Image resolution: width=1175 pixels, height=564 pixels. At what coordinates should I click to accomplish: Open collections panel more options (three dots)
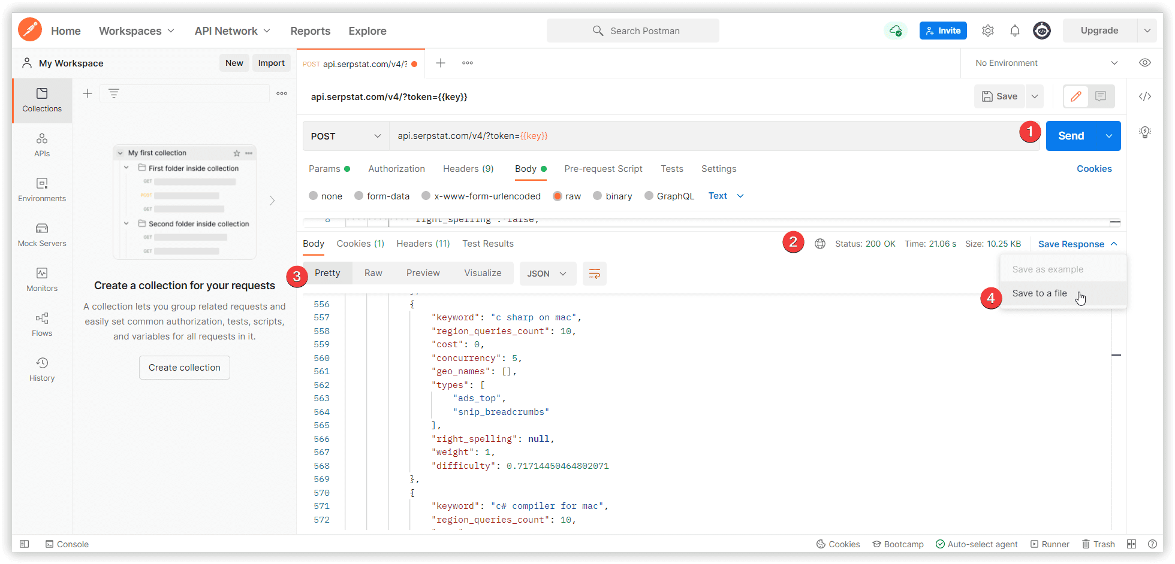point(282,93)
